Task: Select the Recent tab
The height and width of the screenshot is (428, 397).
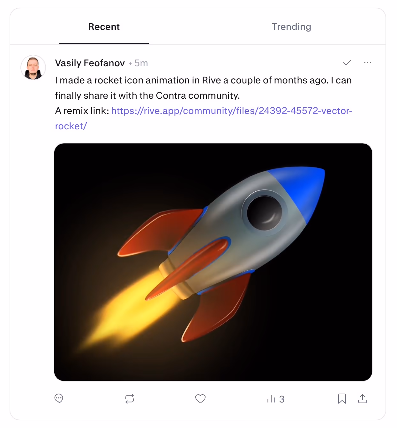Action: (104, 27)
